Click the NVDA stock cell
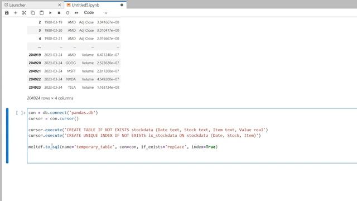This screenshot has width=357, height=201. pyautogui.click(x=71, y=79)
